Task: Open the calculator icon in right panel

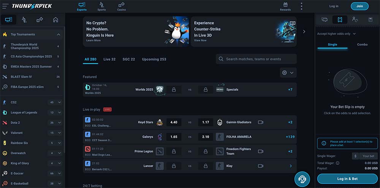Action: pos(370,20)
